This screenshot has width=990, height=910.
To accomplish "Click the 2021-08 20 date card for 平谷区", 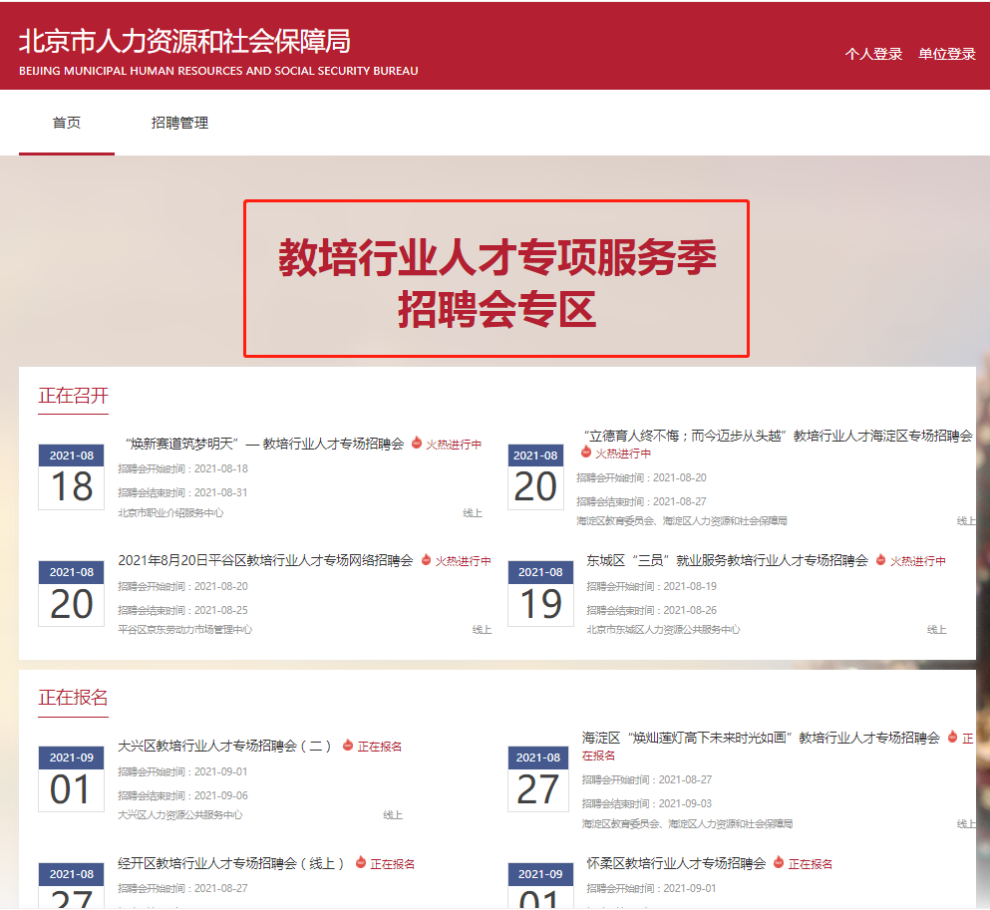I will click(72, 593).
